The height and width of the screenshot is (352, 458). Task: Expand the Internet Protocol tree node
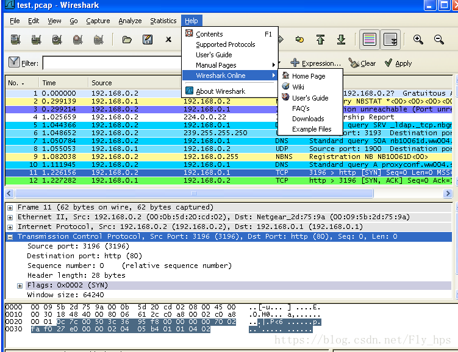coord(10,227)
